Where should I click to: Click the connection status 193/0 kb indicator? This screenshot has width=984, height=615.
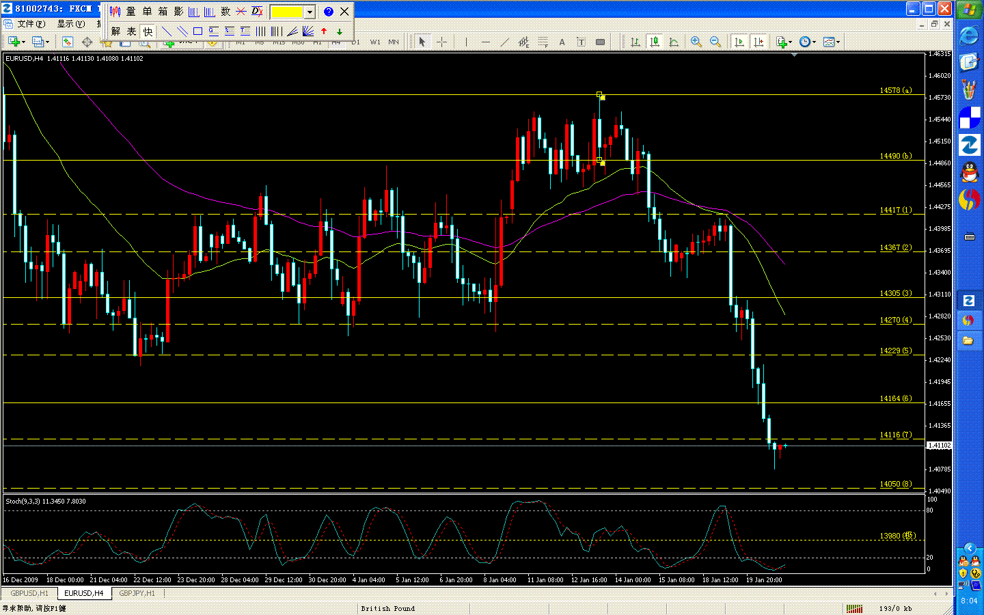click(x=896, y=608)
